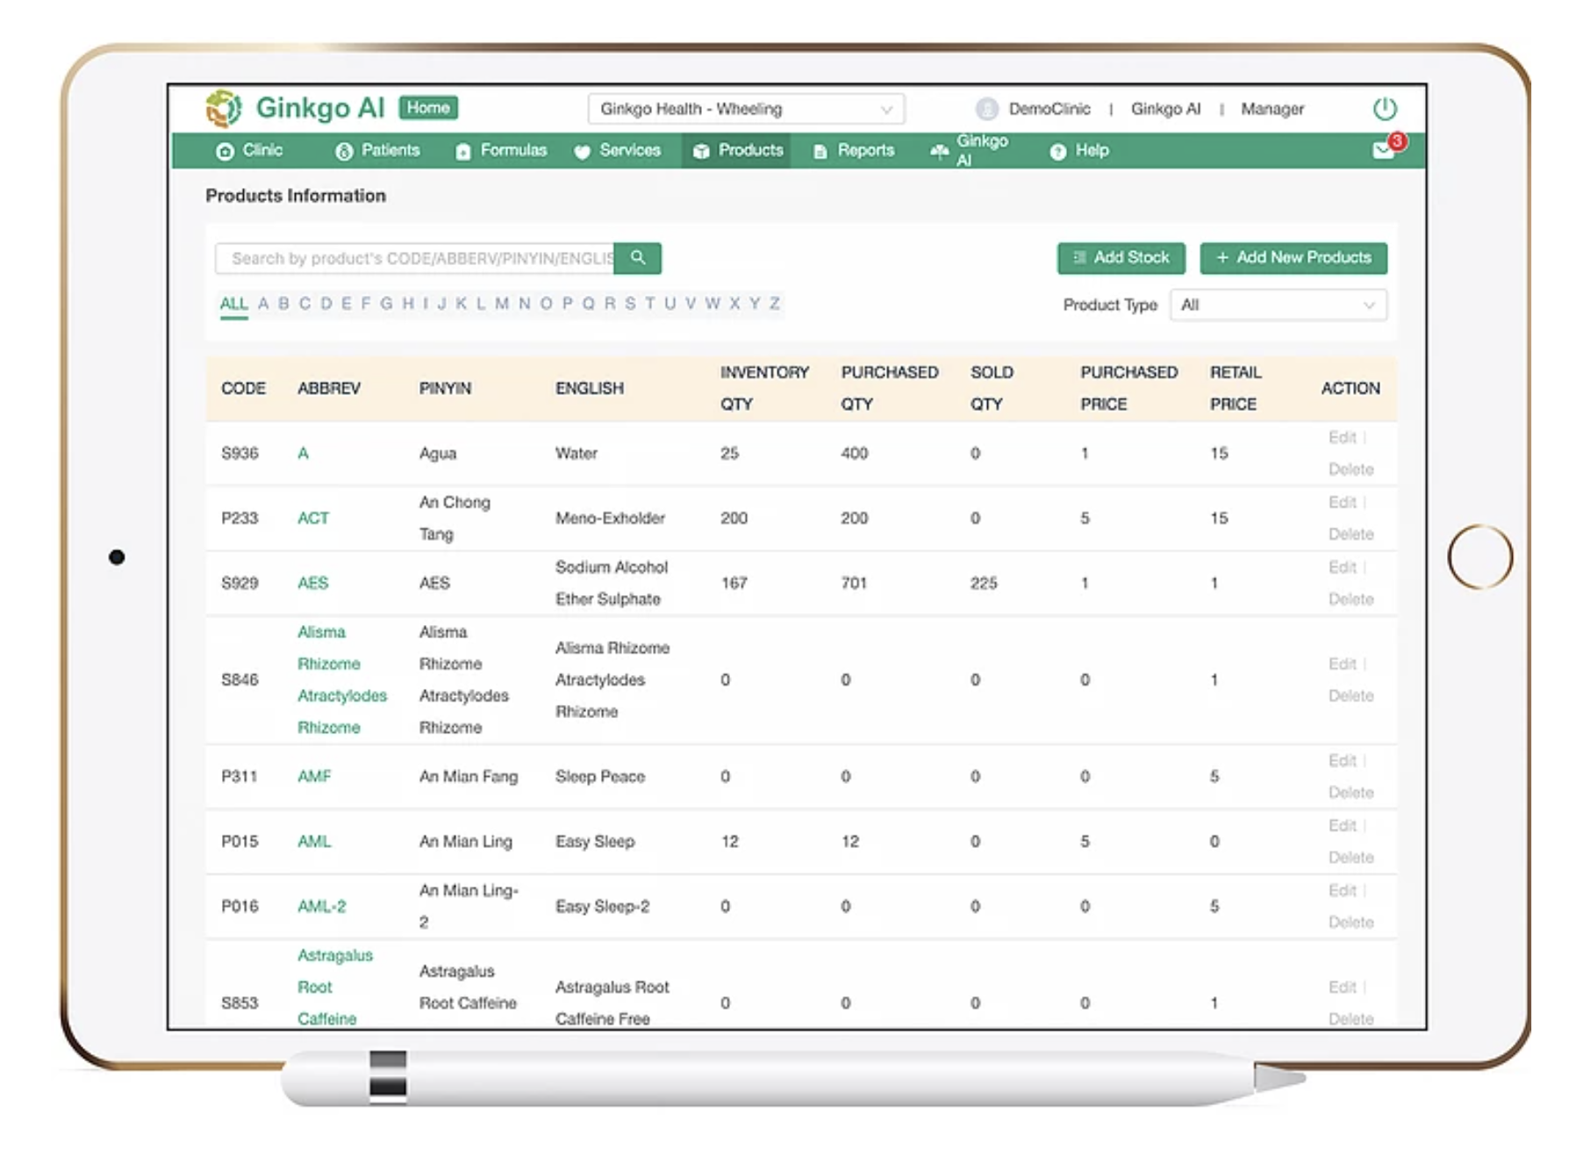Open the AML-2 product link
The width and height of the screenshot is (1583, 1150).
[x=321, y=906]
